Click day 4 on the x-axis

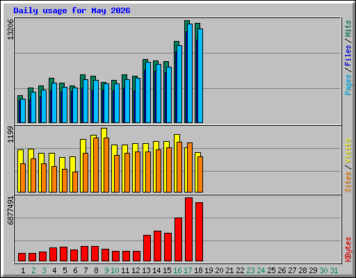click(54, 270)
